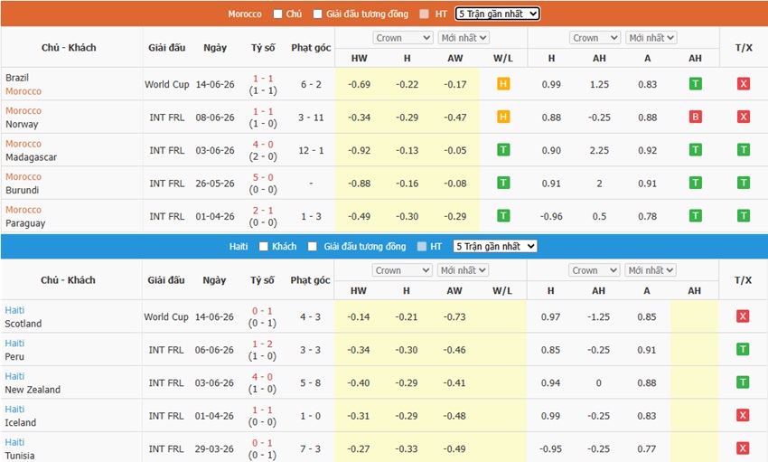
Task: Open Haiti's 'Mới nhất' dropdown above handicap AH column
Action: point(651,270)
